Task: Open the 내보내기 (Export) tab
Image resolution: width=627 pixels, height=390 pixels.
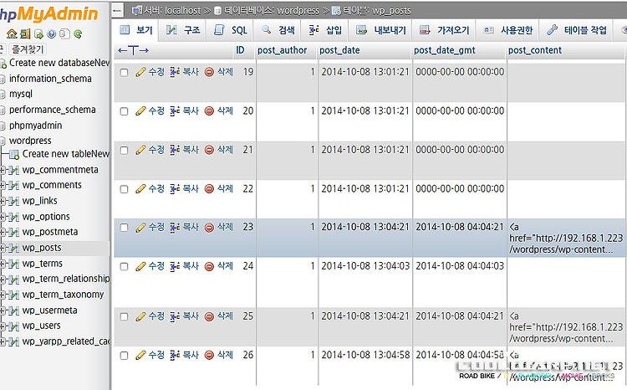Action: (381, 30)
